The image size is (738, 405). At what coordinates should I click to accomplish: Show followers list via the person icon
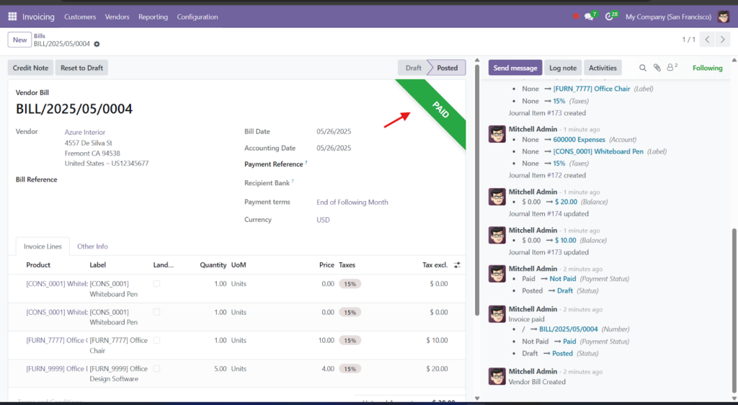pos(671,68)
